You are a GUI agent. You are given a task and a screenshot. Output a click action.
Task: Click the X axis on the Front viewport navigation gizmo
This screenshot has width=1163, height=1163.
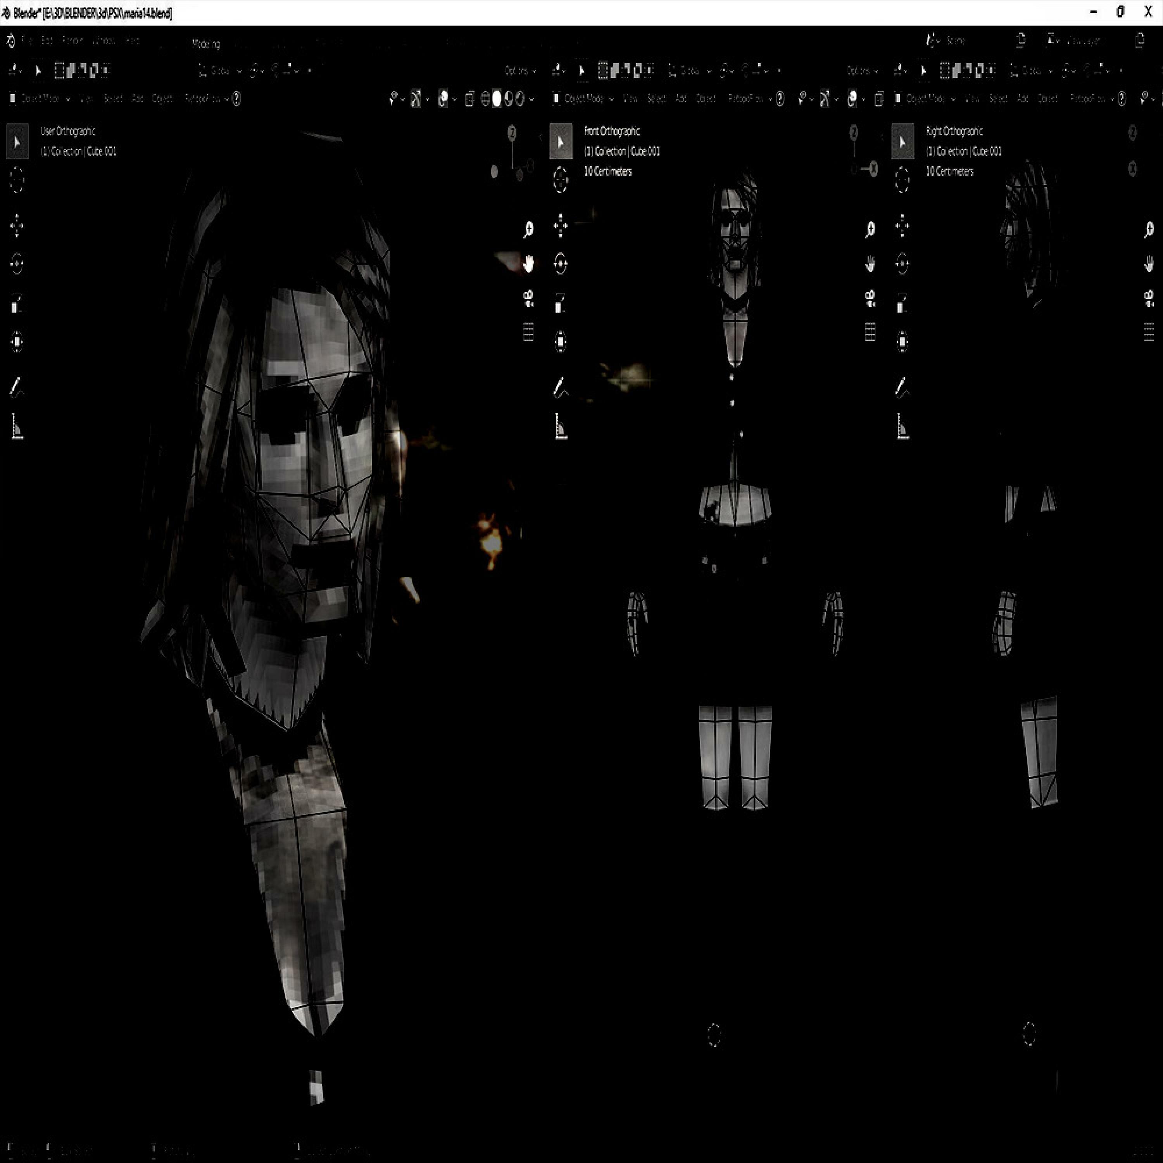pyautogui.click(x=873, y=169)
